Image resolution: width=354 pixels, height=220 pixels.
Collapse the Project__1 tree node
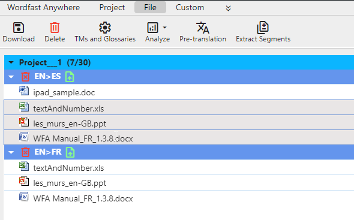click(x=11, y=62)
